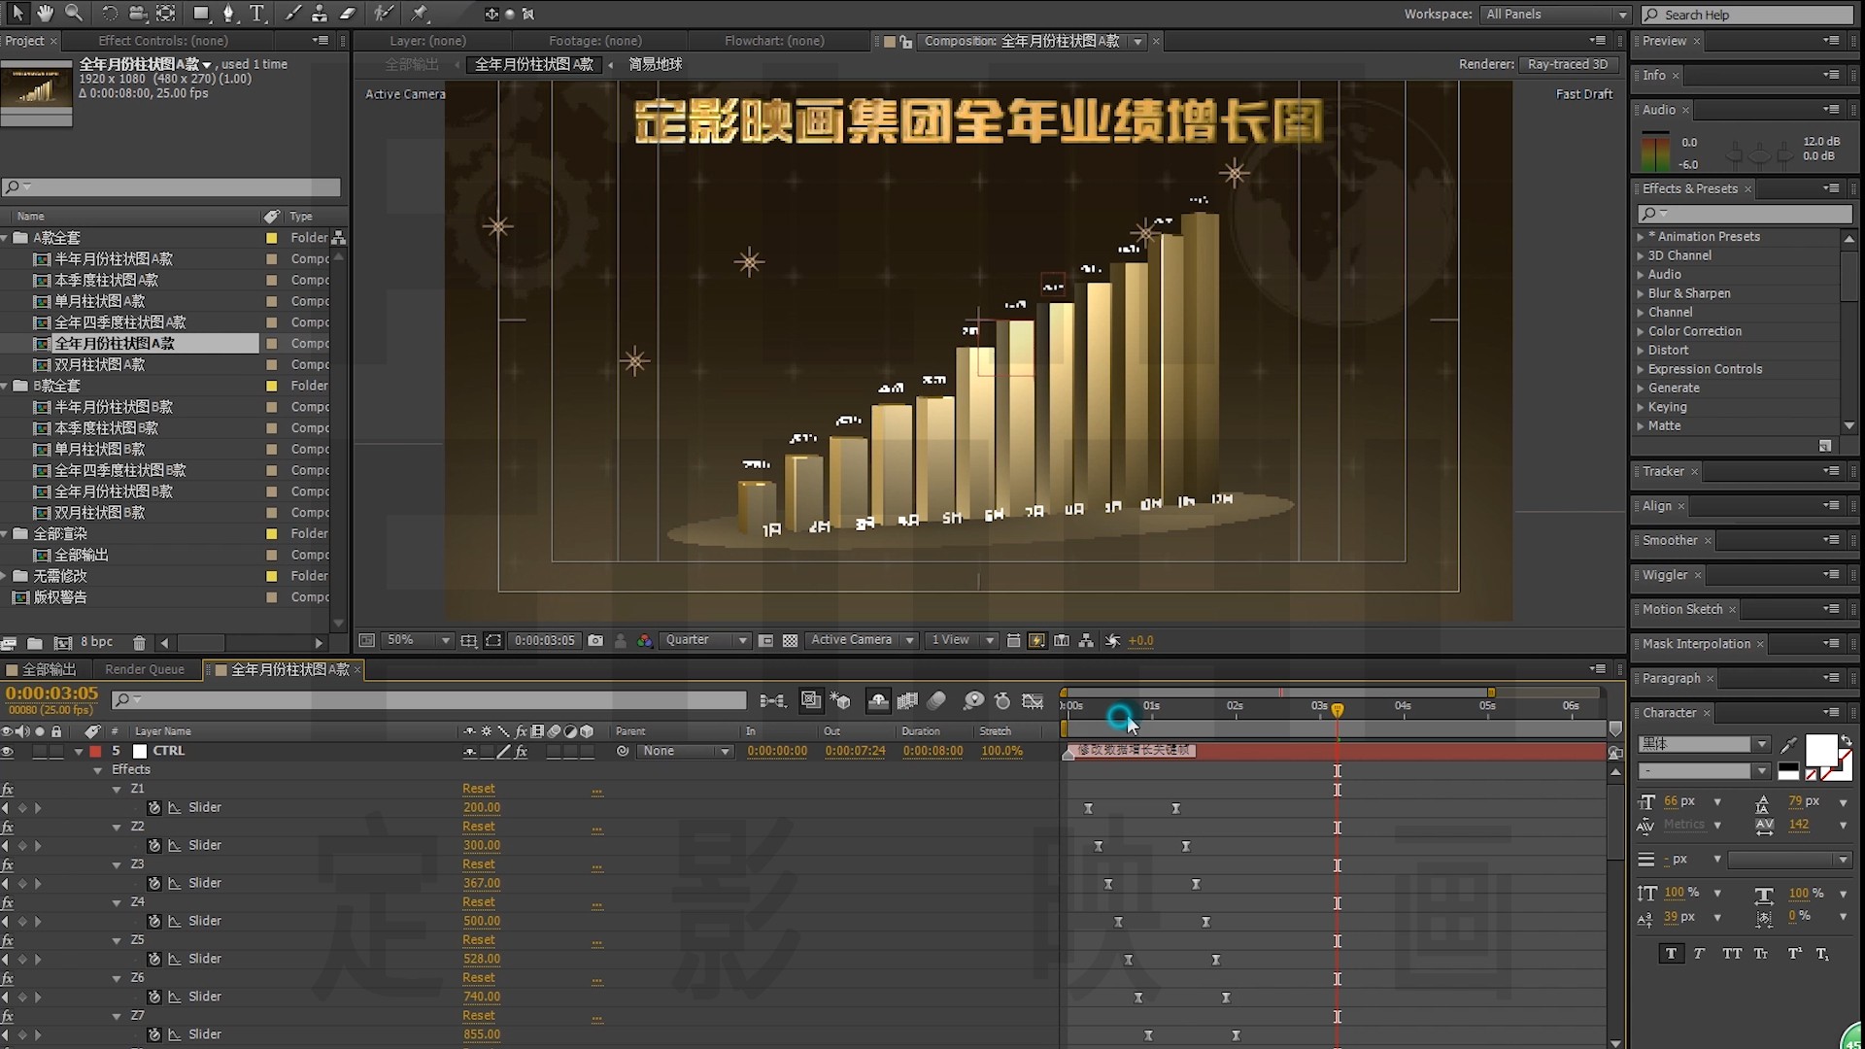Open the Effects & Presets panel menu
This screenshot has width=1865, height=1049.
[x=1831, y=188]
